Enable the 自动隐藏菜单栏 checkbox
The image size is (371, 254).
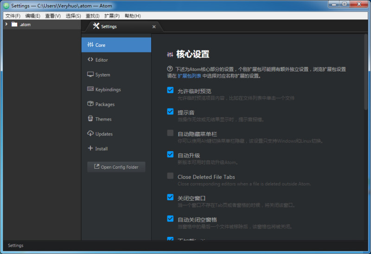(x=170, y=133)
